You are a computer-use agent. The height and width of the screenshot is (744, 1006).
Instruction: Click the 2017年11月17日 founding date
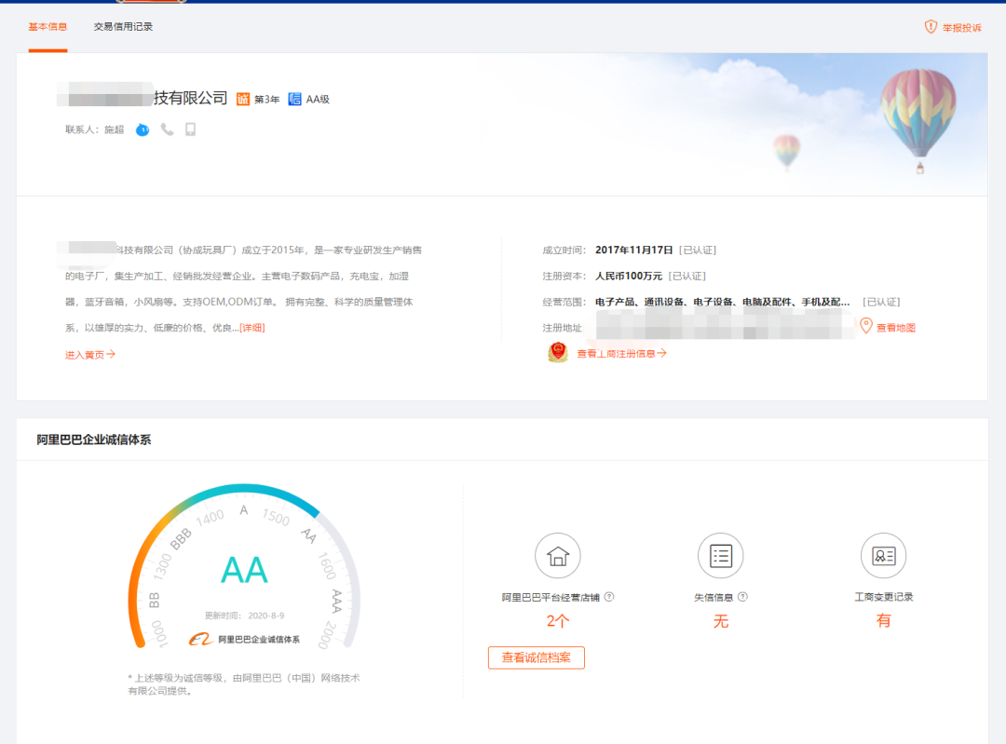(x=634, y=250)
